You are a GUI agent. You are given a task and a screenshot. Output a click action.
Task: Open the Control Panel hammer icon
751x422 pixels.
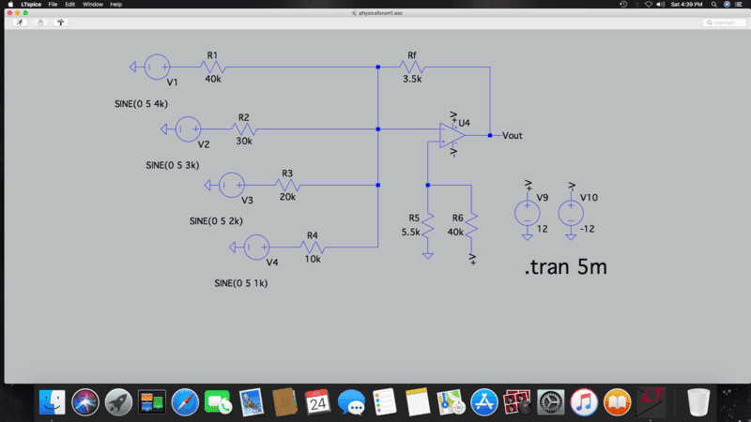(x=61, y=22)
